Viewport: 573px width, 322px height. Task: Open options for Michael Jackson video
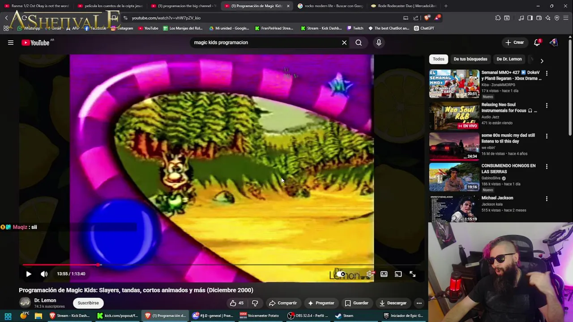(x=547, y=199)
